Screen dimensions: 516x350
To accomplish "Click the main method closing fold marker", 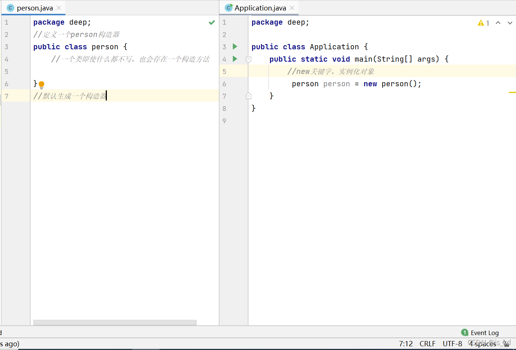I will pyautogui.click(x=248, y=96).
